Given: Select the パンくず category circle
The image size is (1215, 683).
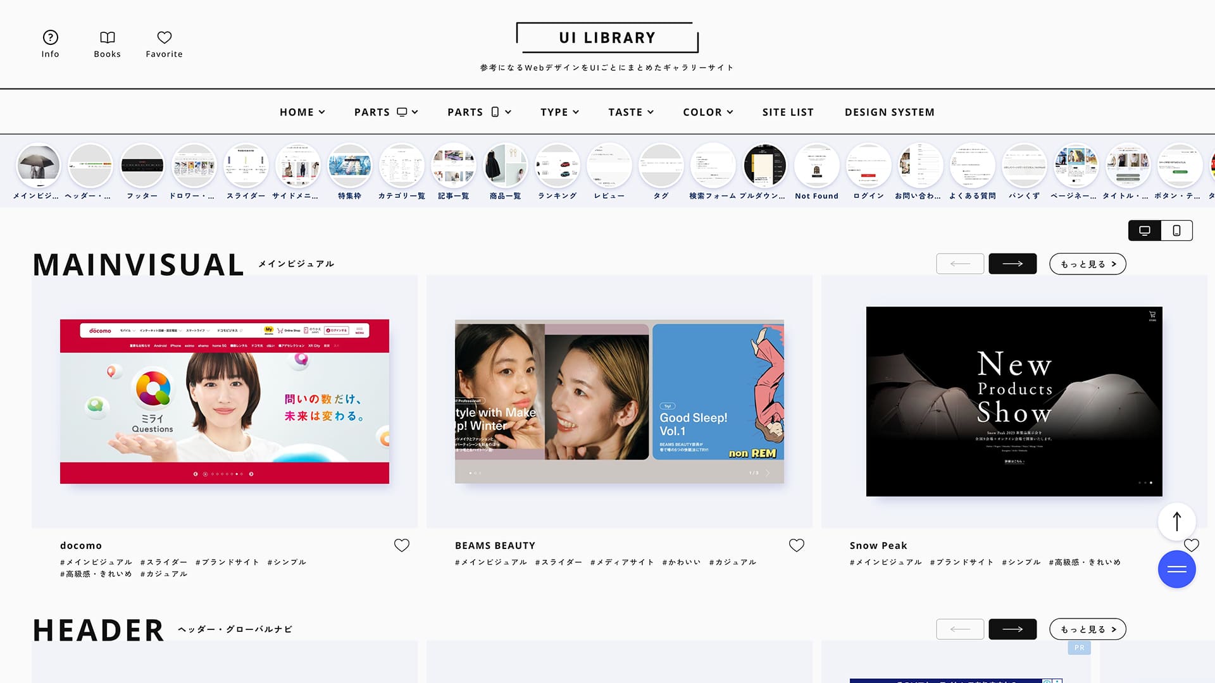Looking at the screenshot, I should (x=1025, y=166).
